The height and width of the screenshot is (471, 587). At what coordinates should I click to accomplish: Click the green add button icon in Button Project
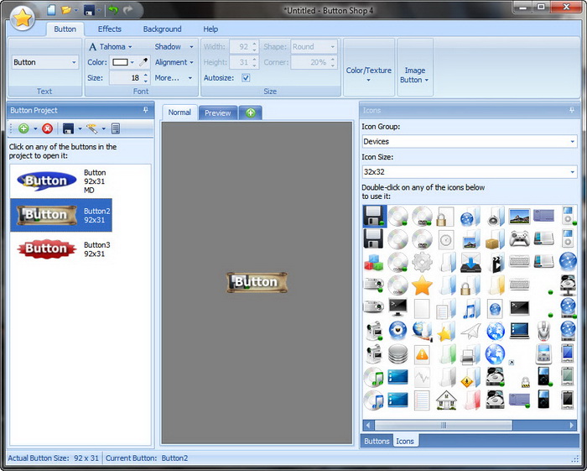coord(23,128)
